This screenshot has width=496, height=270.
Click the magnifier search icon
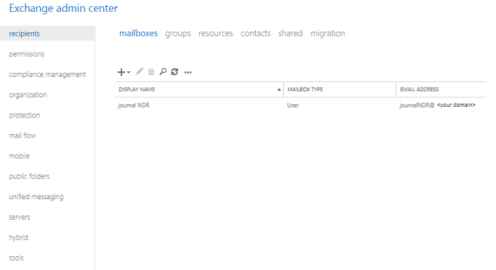(x=162, y=72)
